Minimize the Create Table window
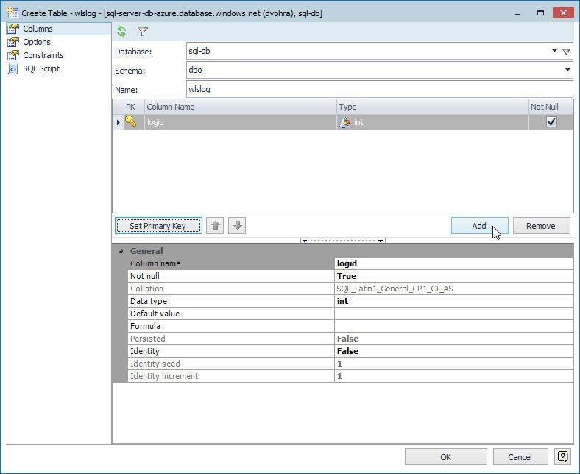This screenshot has height=474, width=580. [518, 13]
